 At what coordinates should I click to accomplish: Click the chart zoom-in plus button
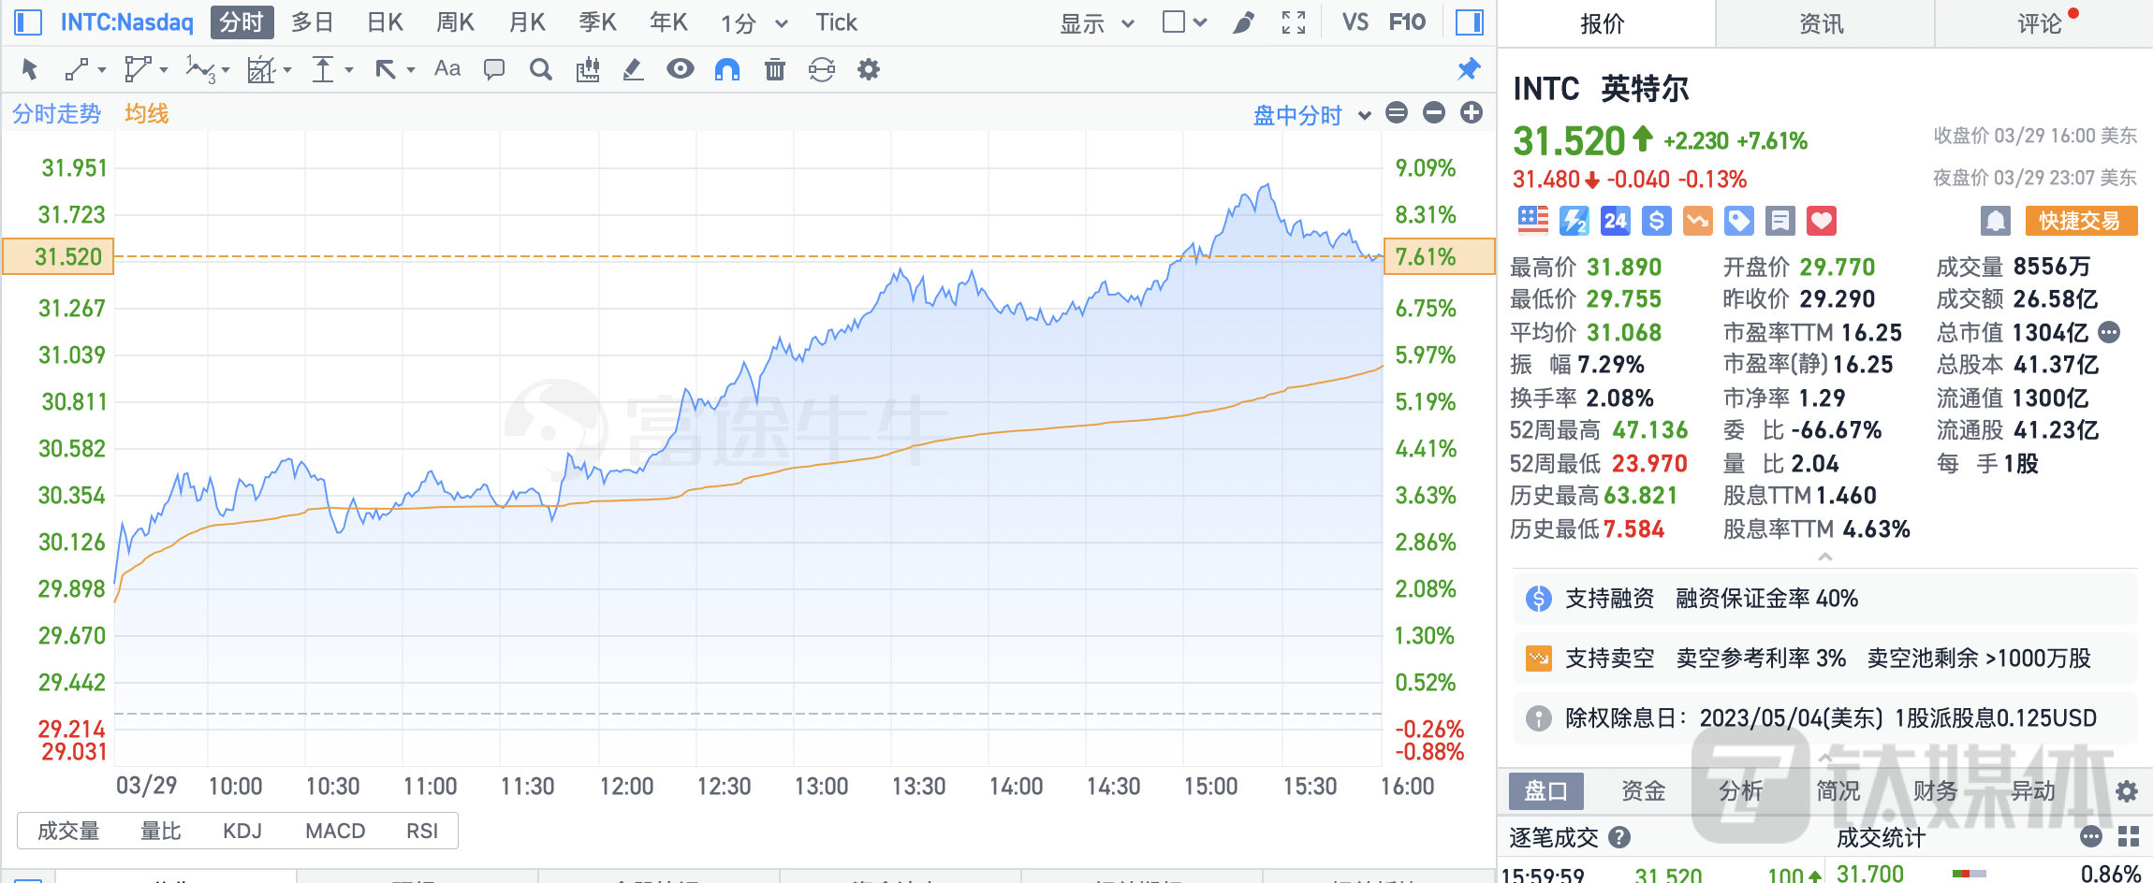tap(1472, 113)
